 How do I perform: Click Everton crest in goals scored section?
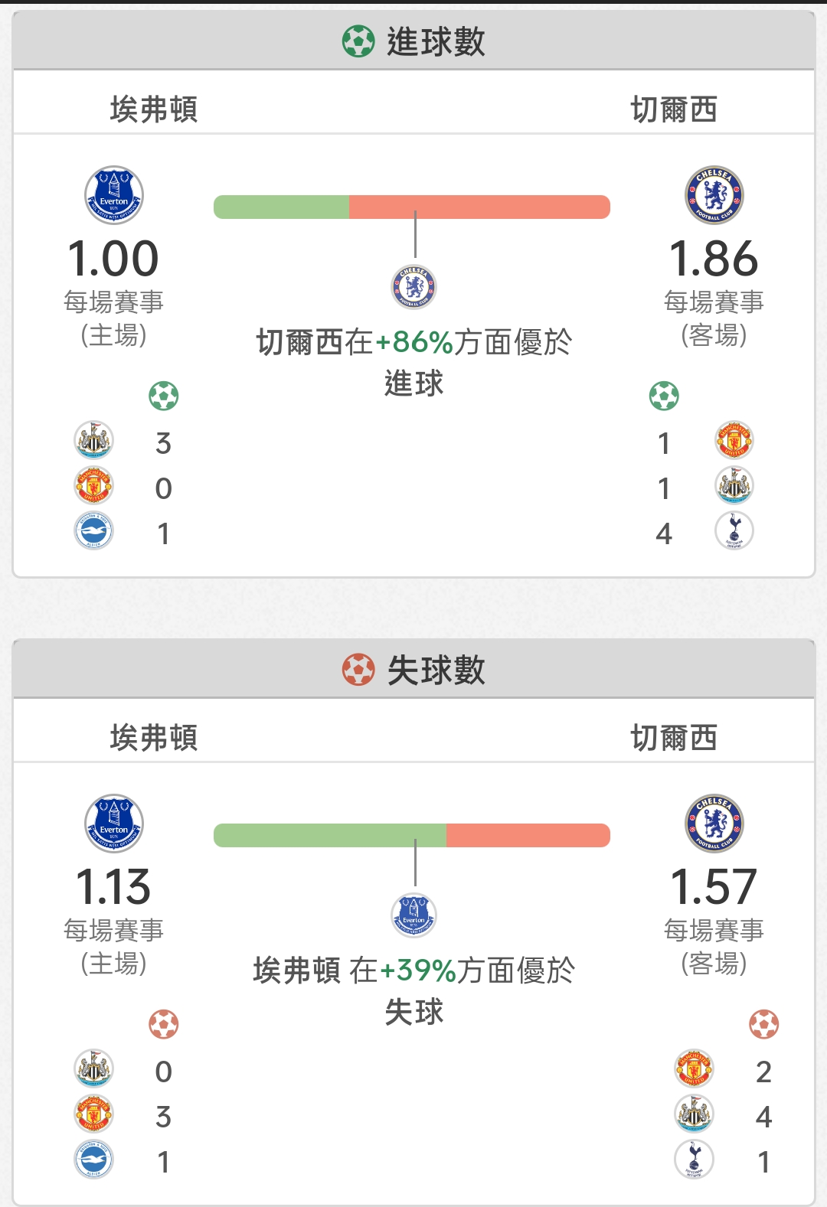pyautogui.click(x=114, y=195)
